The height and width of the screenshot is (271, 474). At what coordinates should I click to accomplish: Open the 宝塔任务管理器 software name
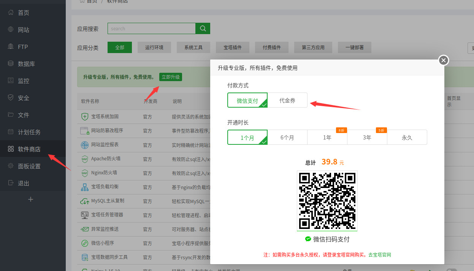107,215
